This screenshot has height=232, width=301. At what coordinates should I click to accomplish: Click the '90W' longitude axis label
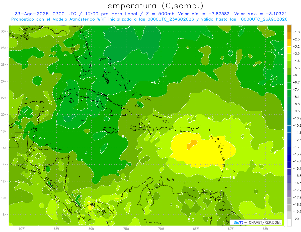(x=22, y=229)
